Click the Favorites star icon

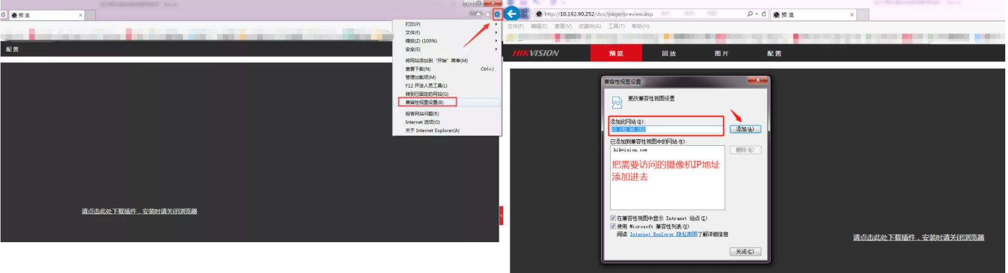[x=487, y=15]
